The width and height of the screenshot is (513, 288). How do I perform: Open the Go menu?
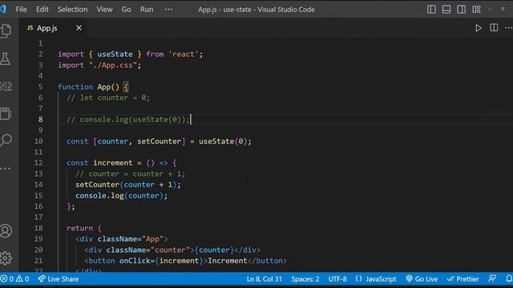(x=127, y=9)
